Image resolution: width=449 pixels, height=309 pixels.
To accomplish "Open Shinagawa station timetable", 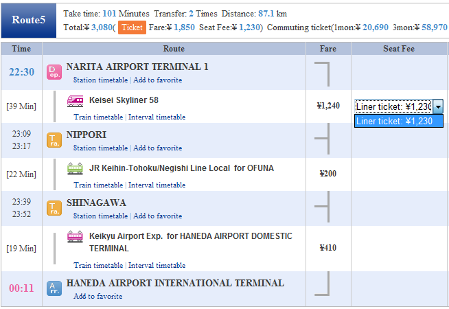I will (101, 216).
